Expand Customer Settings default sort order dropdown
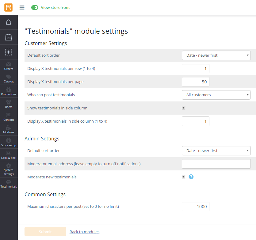This screenshot has height=240, width=256. tap(216, 55)
